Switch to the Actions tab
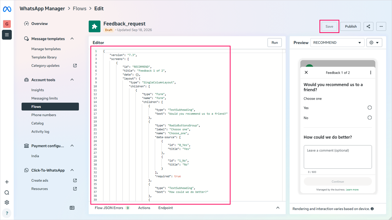 click(144, 208)
